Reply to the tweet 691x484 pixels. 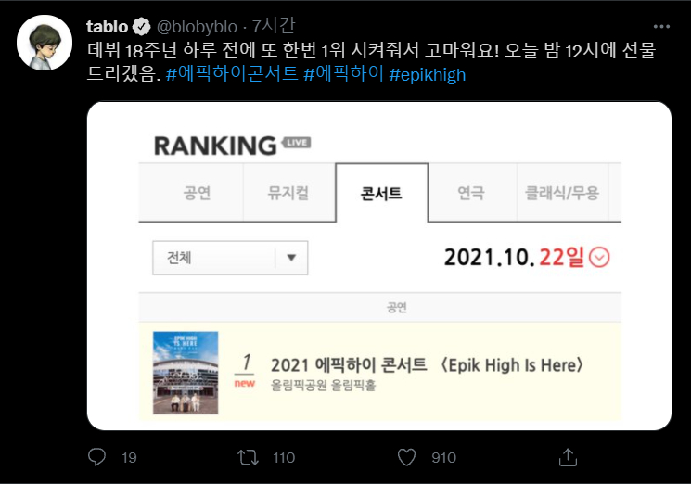(x=98, y=457)
